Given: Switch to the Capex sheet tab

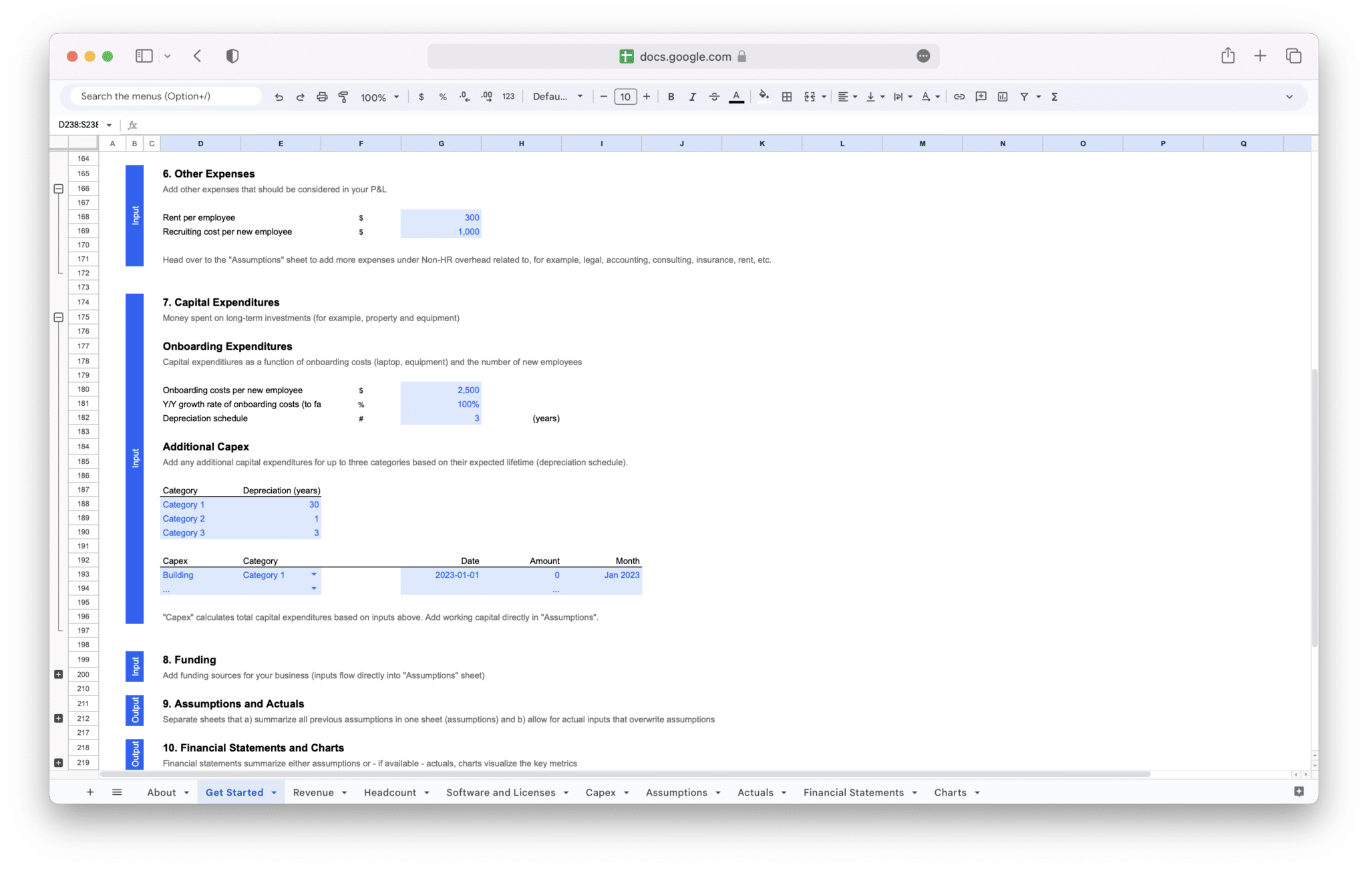Looking at the screenshot, I should pyautogui.click(x=601, y=792).
